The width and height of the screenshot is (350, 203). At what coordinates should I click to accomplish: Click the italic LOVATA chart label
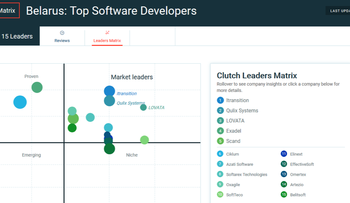click(x=156, y=108)
